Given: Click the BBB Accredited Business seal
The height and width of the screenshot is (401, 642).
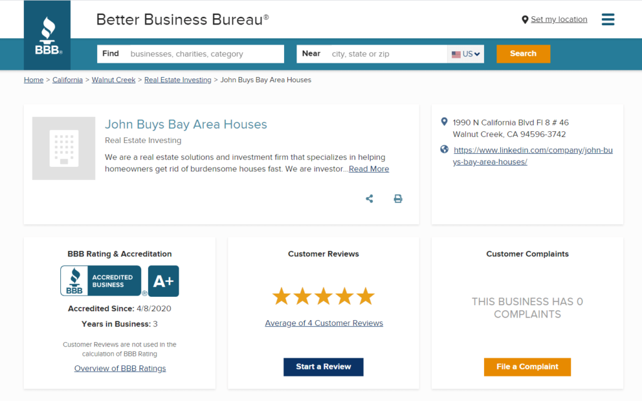Looking at the screenshot, I should (101, 281).
